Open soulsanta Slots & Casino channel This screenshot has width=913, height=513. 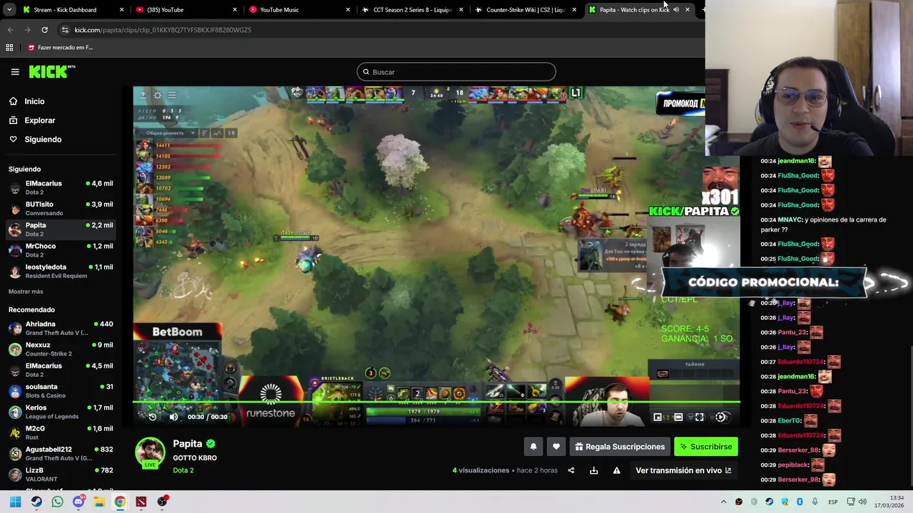(x=61, y=390)
